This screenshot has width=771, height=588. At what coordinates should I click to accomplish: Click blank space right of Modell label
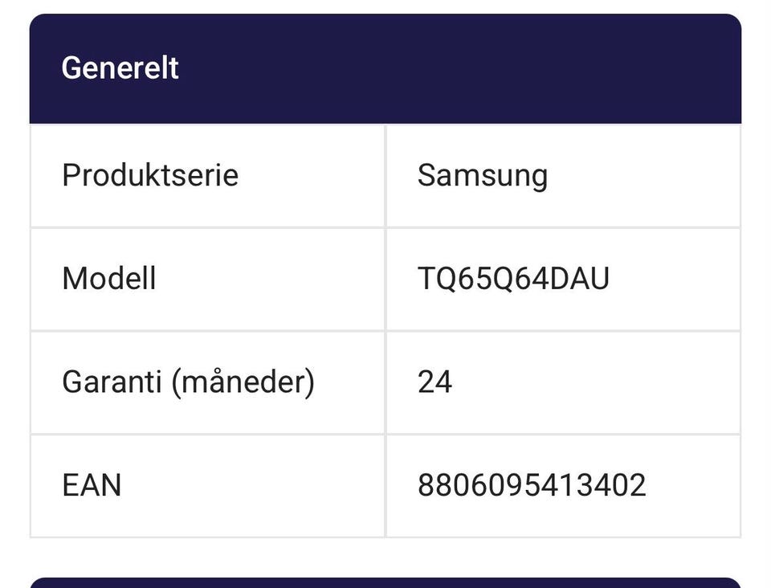[x=270, y=280]
